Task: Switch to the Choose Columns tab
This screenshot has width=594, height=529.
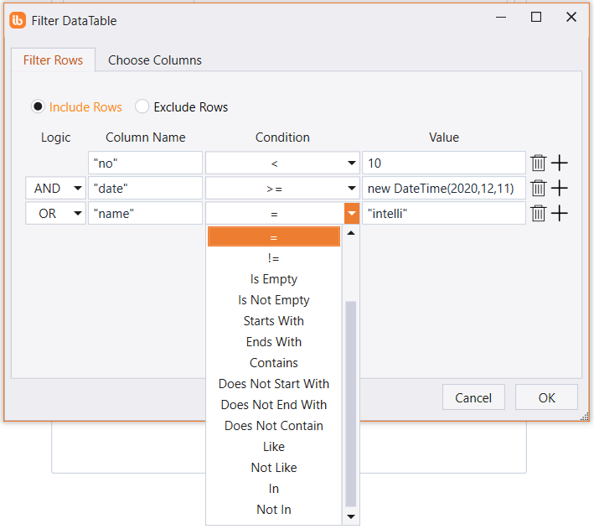Action: click(x=154, y=60)
